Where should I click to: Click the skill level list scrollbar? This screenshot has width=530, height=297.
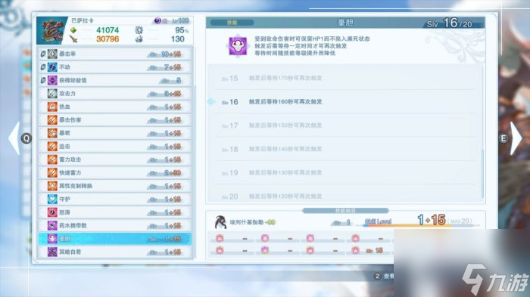click(x=482, y=174)
